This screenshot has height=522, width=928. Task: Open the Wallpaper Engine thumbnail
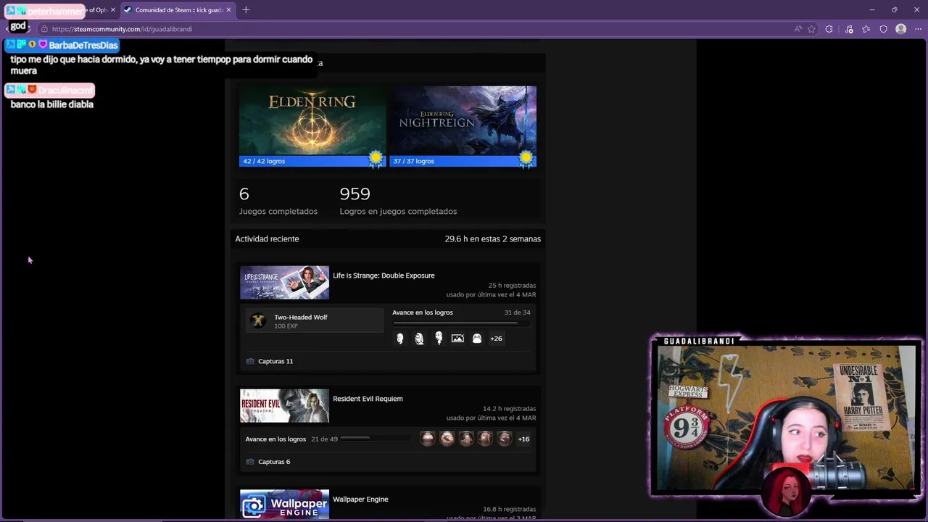(284, 505)
